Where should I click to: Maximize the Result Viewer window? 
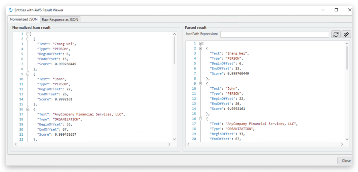coord(336,10)
